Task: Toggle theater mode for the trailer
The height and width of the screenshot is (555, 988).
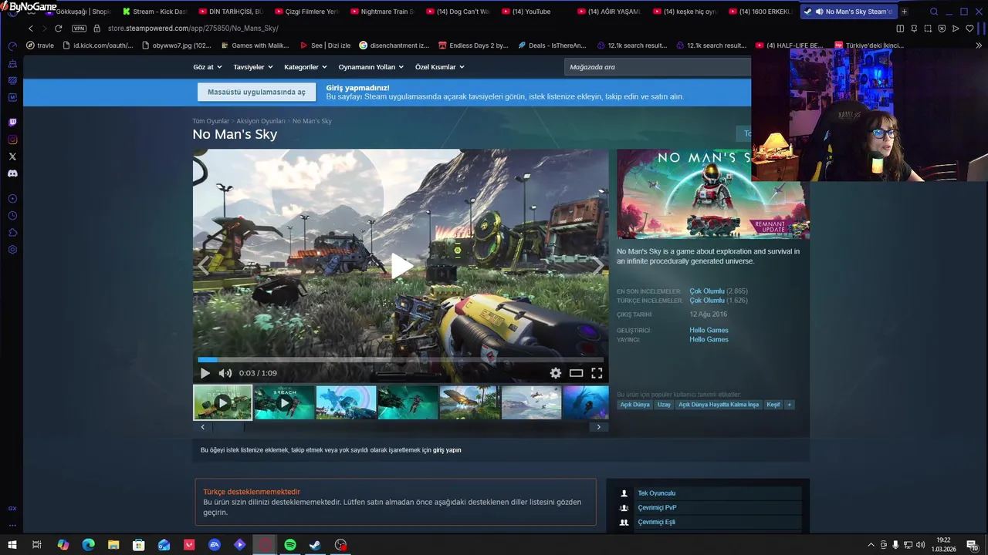Action: (576, 373)
